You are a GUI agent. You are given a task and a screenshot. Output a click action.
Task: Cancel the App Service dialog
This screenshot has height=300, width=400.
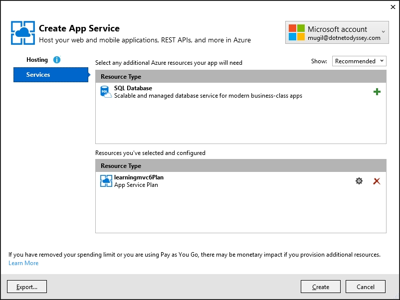tap(365, 287)
